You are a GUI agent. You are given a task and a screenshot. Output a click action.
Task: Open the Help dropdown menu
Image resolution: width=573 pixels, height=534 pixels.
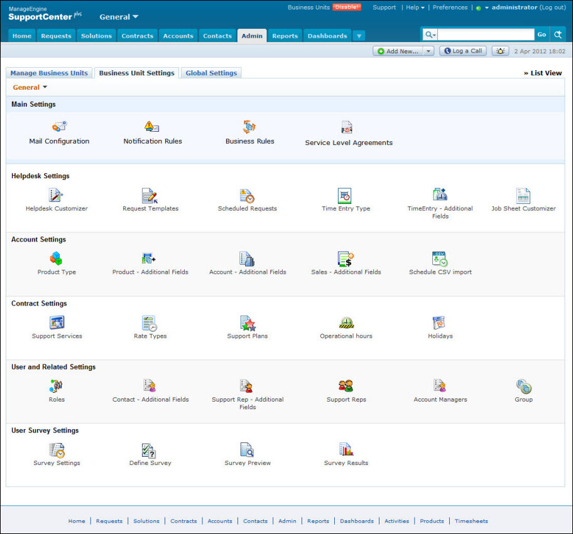point(415,8)
